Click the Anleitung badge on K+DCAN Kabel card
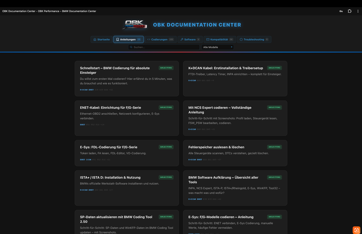 [275, 68]
